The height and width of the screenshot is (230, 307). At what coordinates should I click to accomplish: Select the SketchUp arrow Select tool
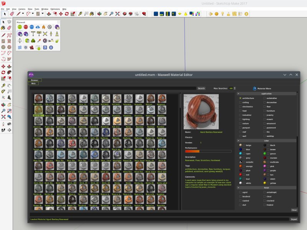tap(5, 14)
